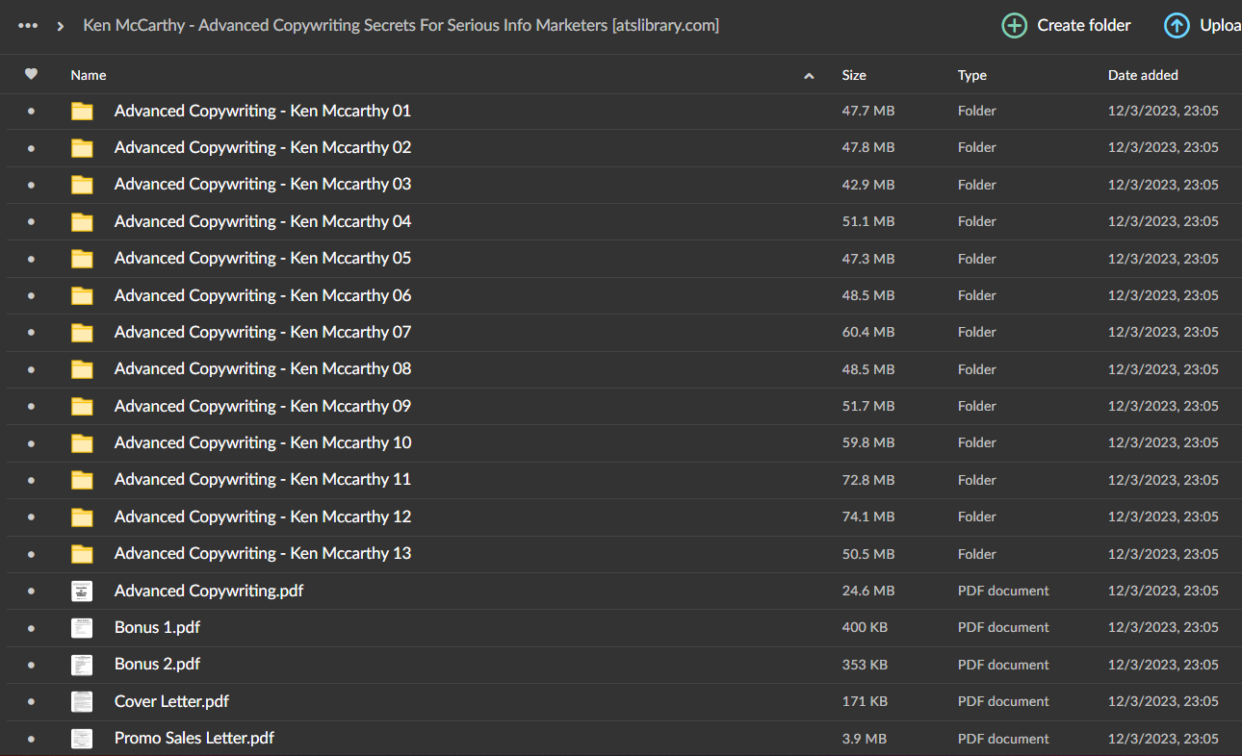
Task: Toggle favorite dot for Ken Mccarthy 03
Action: [x=31, y=185]
